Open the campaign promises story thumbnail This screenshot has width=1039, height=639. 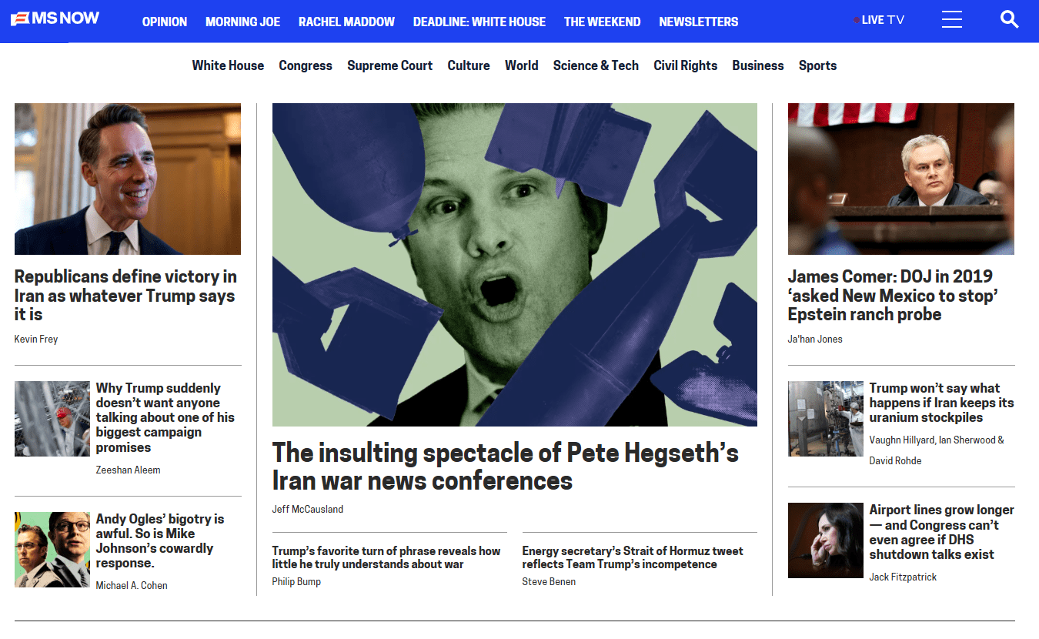click(52, 419)
